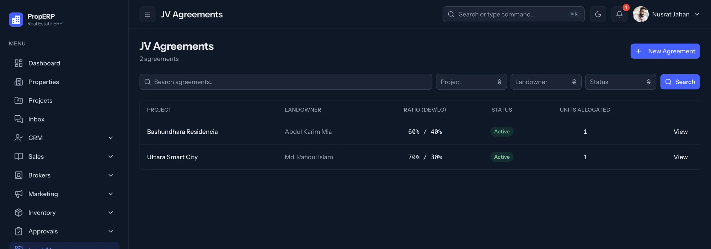Click the Projects folder icon
Viewport: 711px width, 249px height.
tap(18, 101)
